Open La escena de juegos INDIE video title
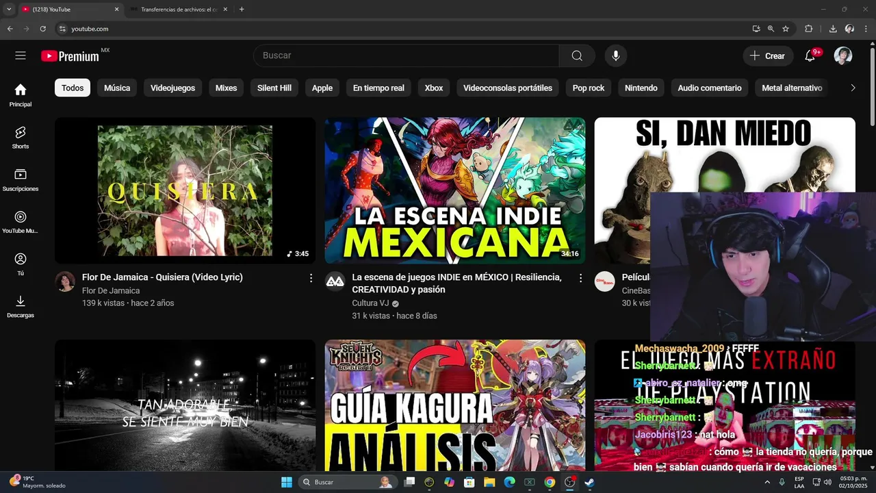Image resolution: width=876 pixels, height=493 pixels. click(x=456, y=283)
